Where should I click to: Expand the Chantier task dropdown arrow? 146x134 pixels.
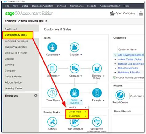point(81,55)
